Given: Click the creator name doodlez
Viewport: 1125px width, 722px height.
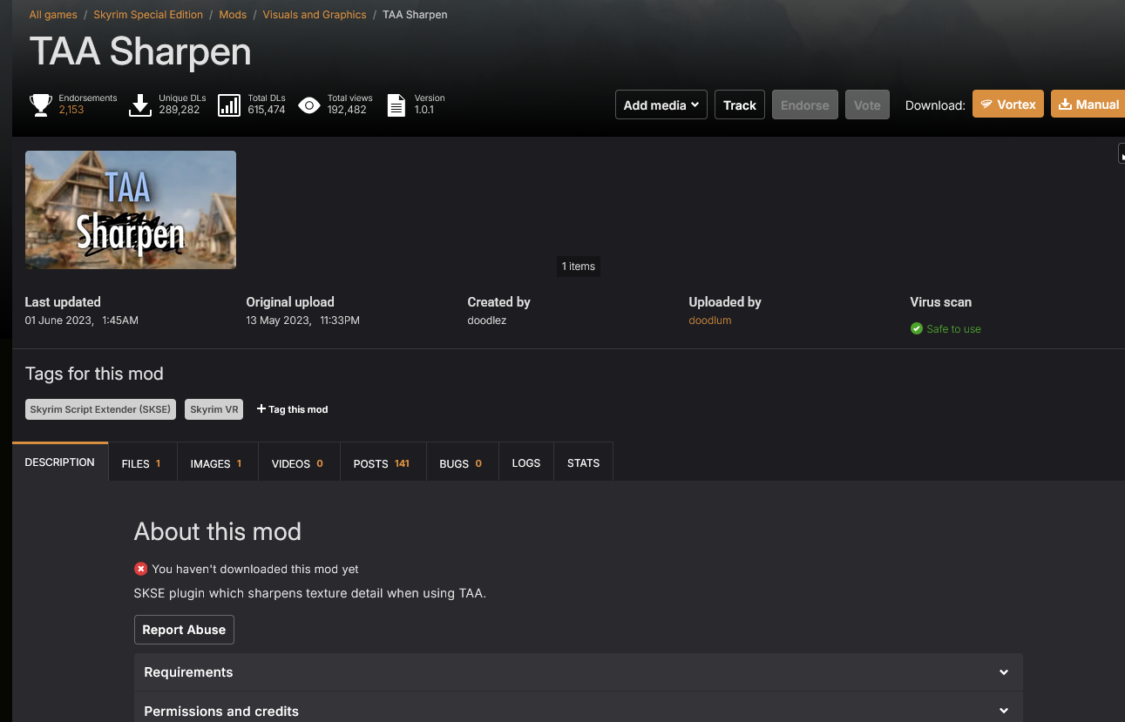Looking at the screenshot, I should click(486, 321).
